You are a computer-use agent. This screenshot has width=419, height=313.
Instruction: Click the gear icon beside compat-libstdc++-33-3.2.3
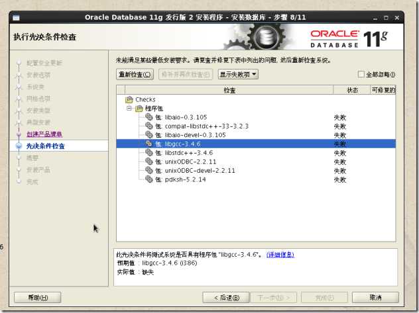tap(149, 126)
